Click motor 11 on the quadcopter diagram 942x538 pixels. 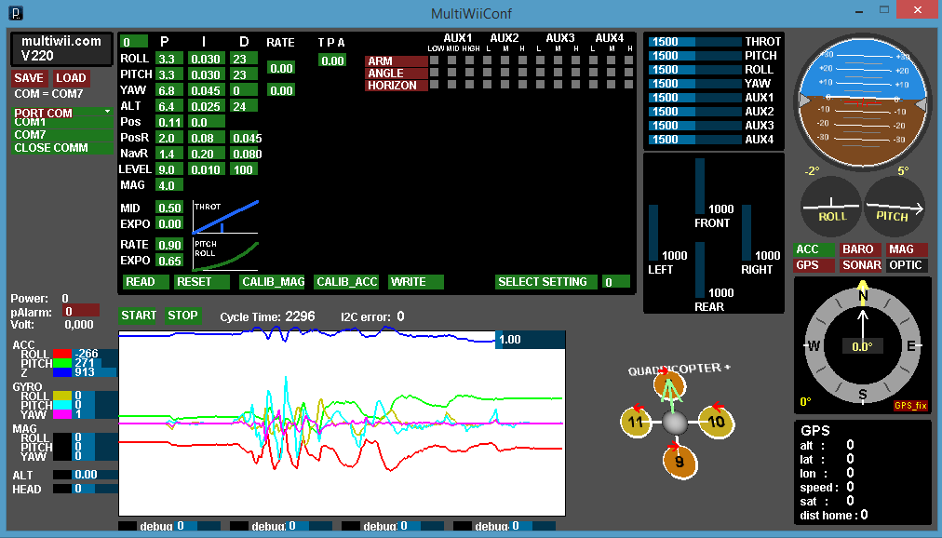pos(636,422)
